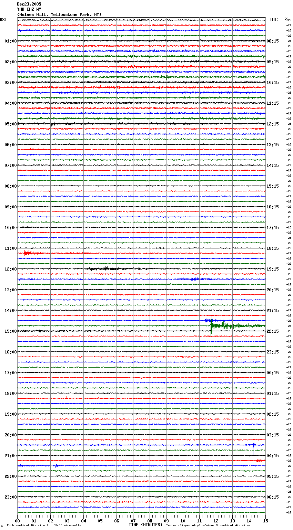Click the UTC label "13:15"
Viewport: 293px width, 530px height.
[273, 145]
